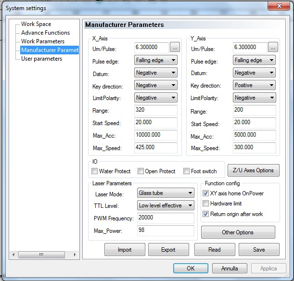This screenshot has width=294, height=281.
Task: Click the Z/U Axes Options button
Action: click(253, 170)
